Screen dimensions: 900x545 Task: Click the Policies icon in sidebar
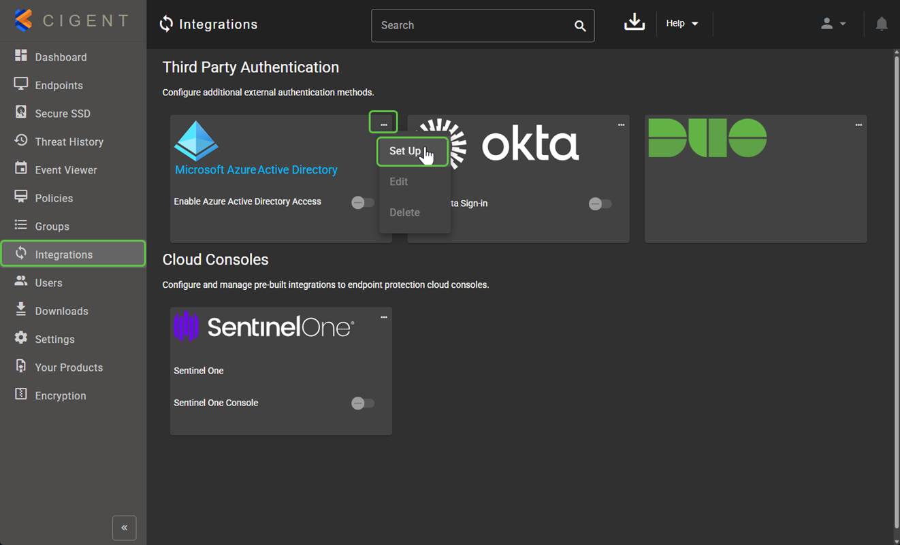coord(21,197)
